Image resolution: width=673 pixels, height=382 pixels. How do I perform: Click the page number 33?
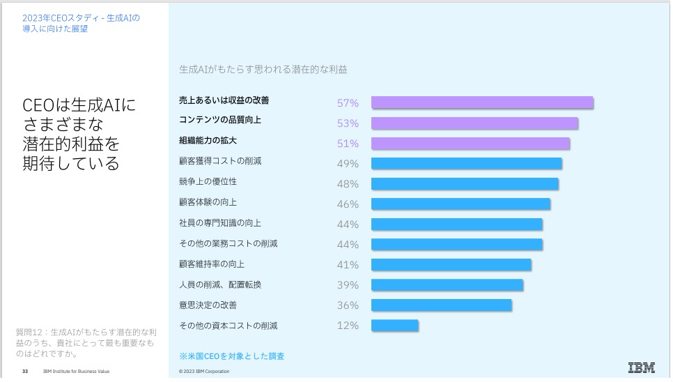[x=25, y=371]
